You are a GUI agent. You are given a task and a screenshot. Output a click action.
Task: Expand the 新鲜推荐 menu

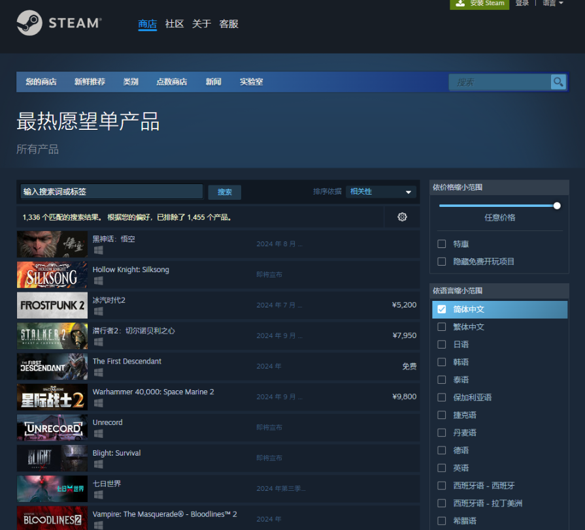90,82
